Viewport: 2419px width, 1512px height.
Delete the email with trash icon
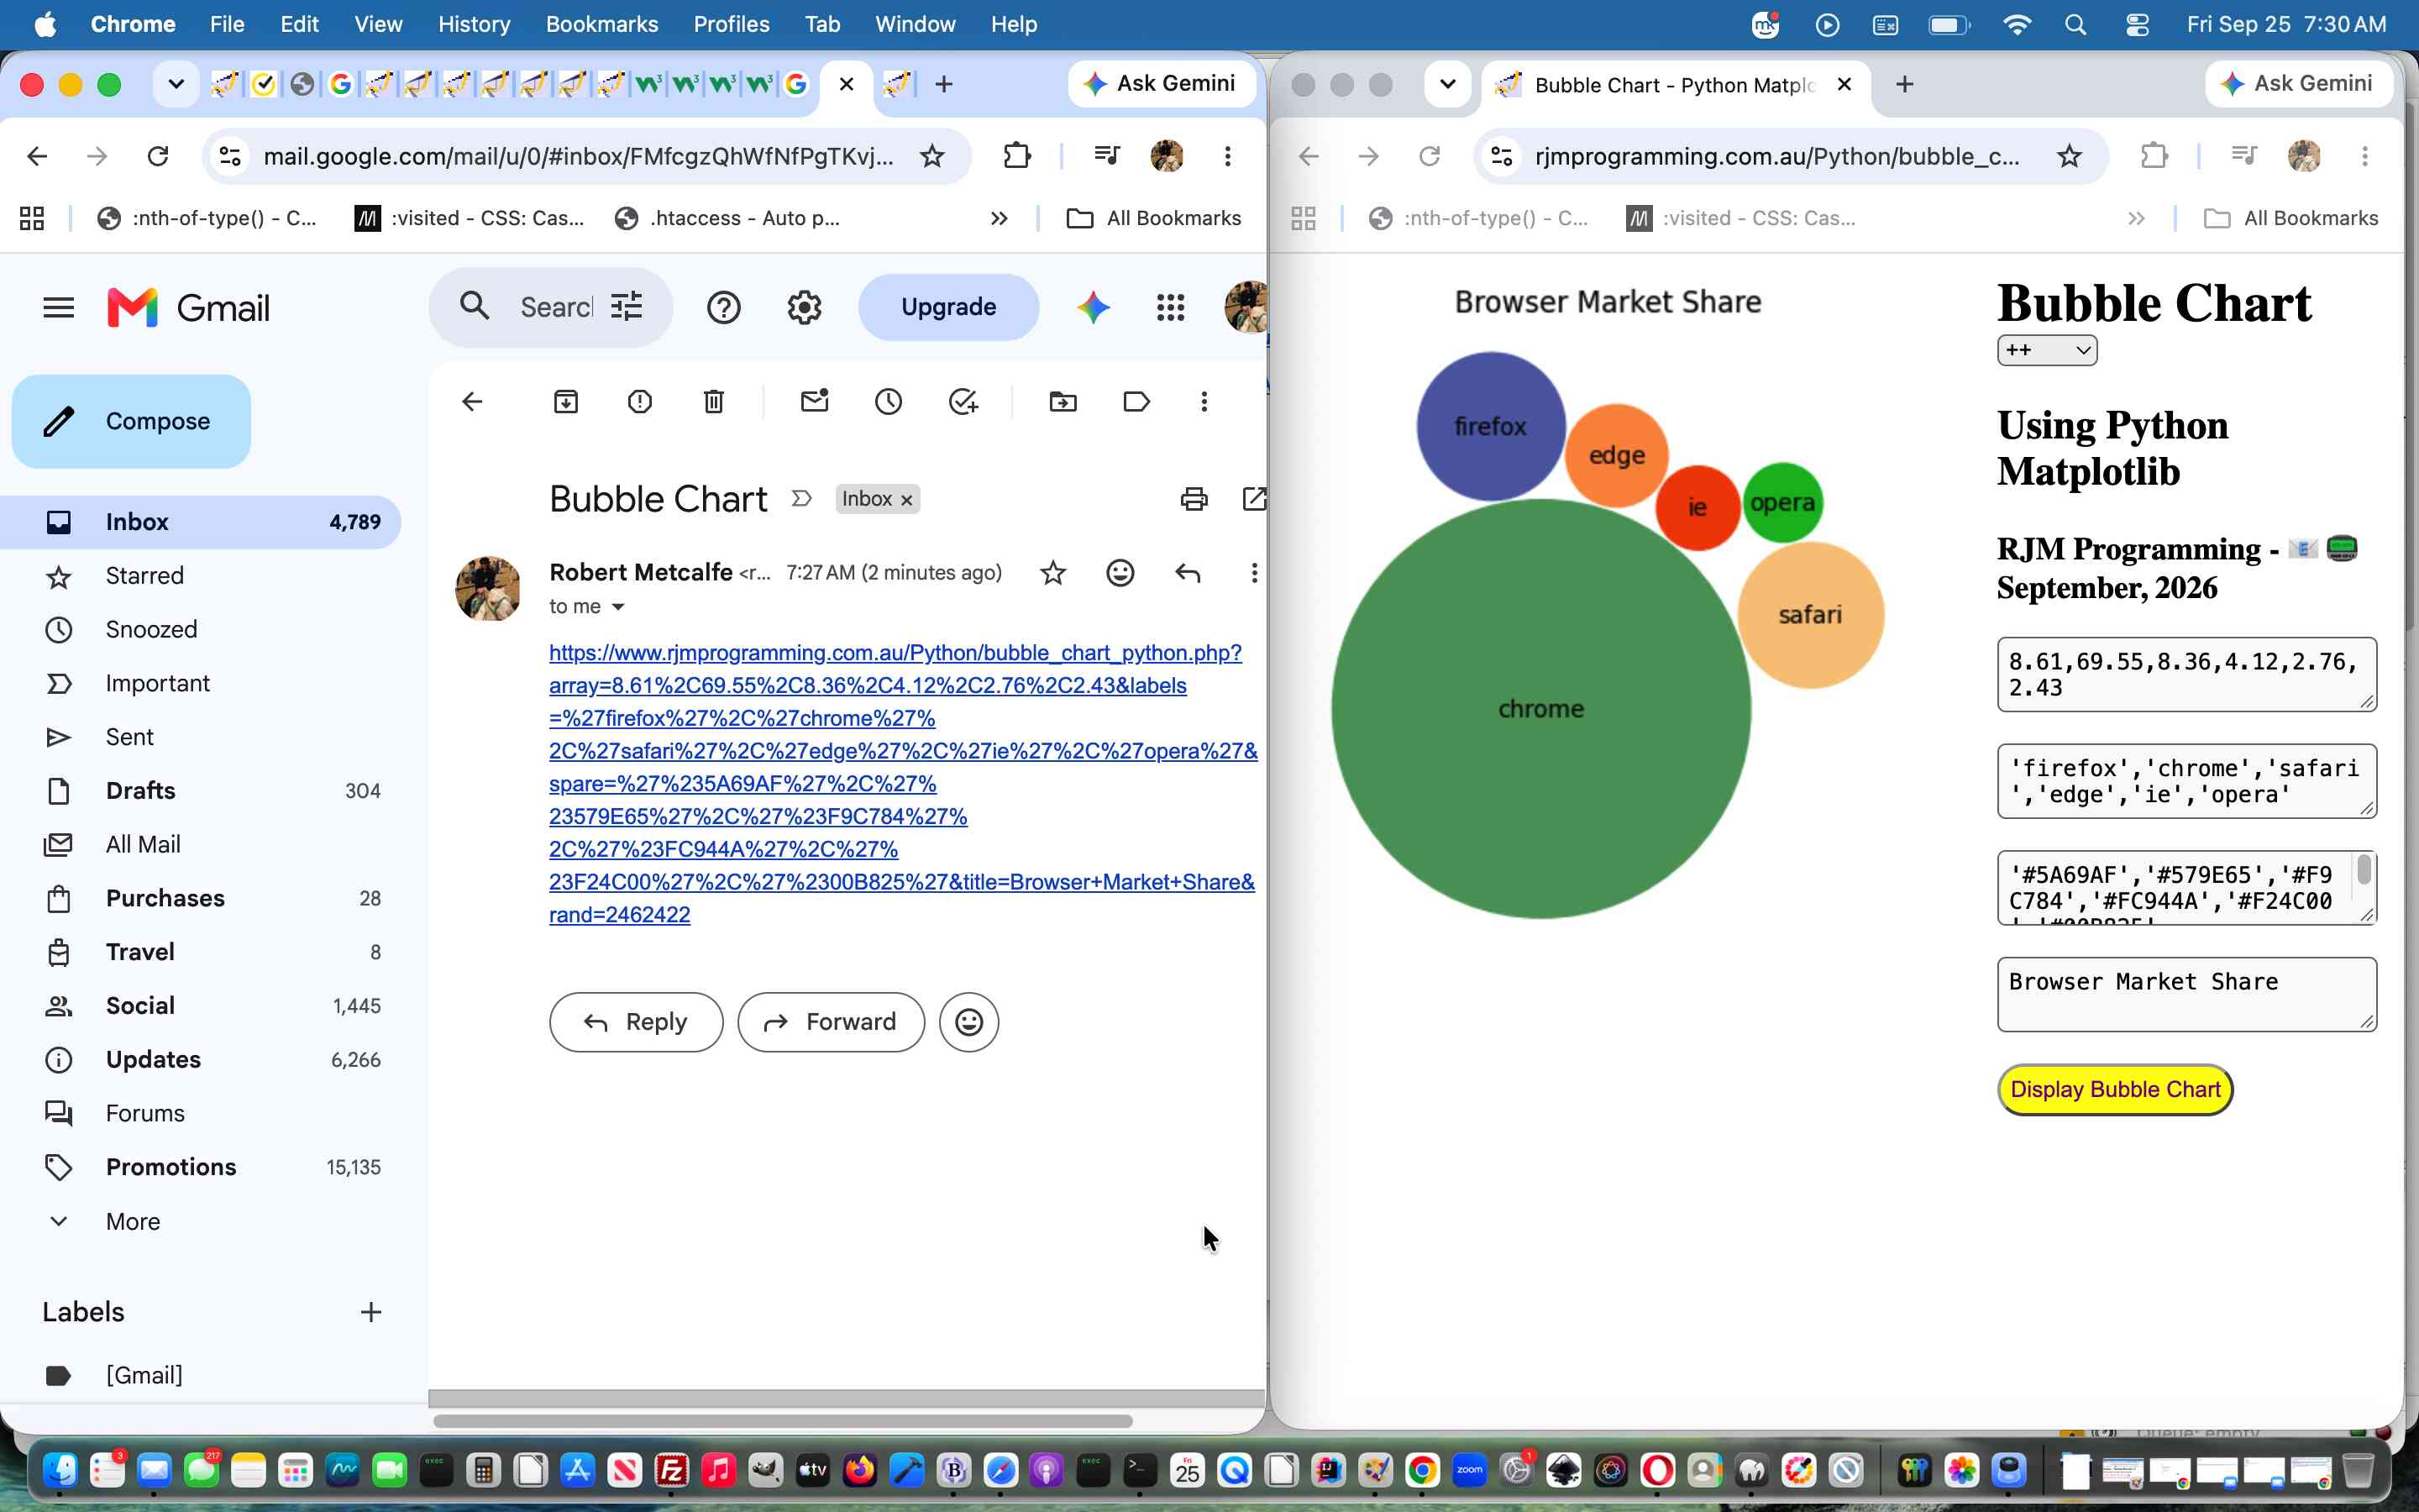point(714,402)
